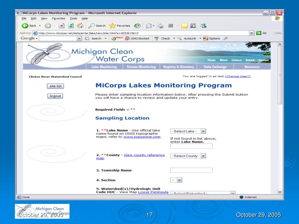299x224 pixels.
Task: Click Google toolbar Search G icon
Action: click(87, 38)
